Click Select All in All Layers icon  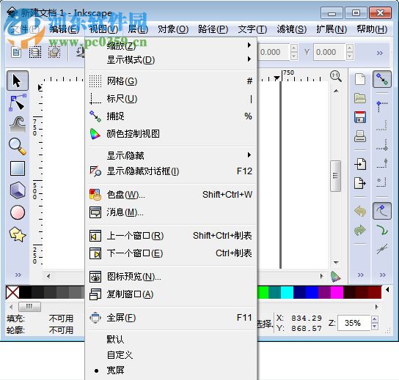[x=35, y=52]
